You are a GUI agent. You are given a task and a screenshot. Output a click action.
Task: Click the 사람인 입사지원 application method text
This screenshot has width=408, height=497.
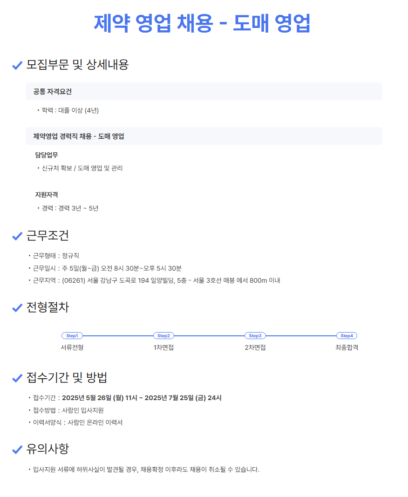83,410
